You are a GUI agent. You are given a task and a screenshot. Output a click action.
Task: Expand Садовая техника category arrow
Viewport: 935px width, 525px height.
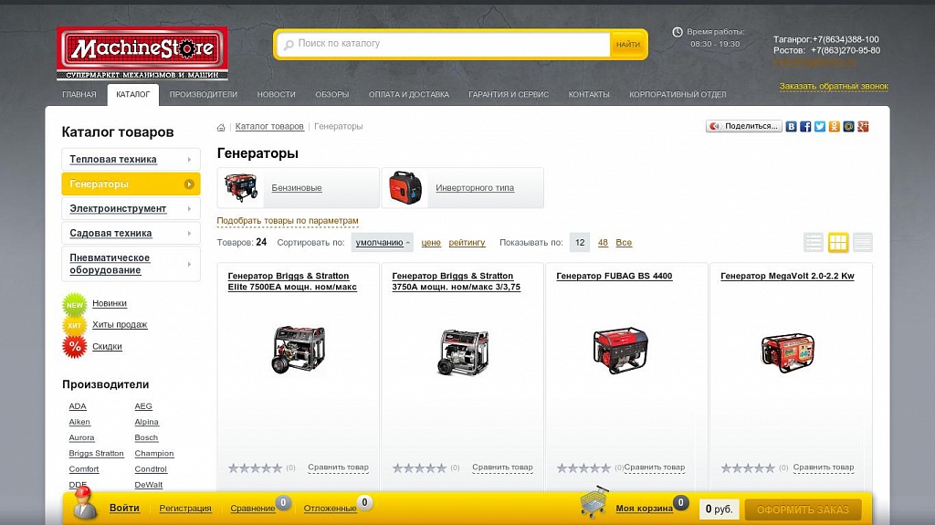189,233
